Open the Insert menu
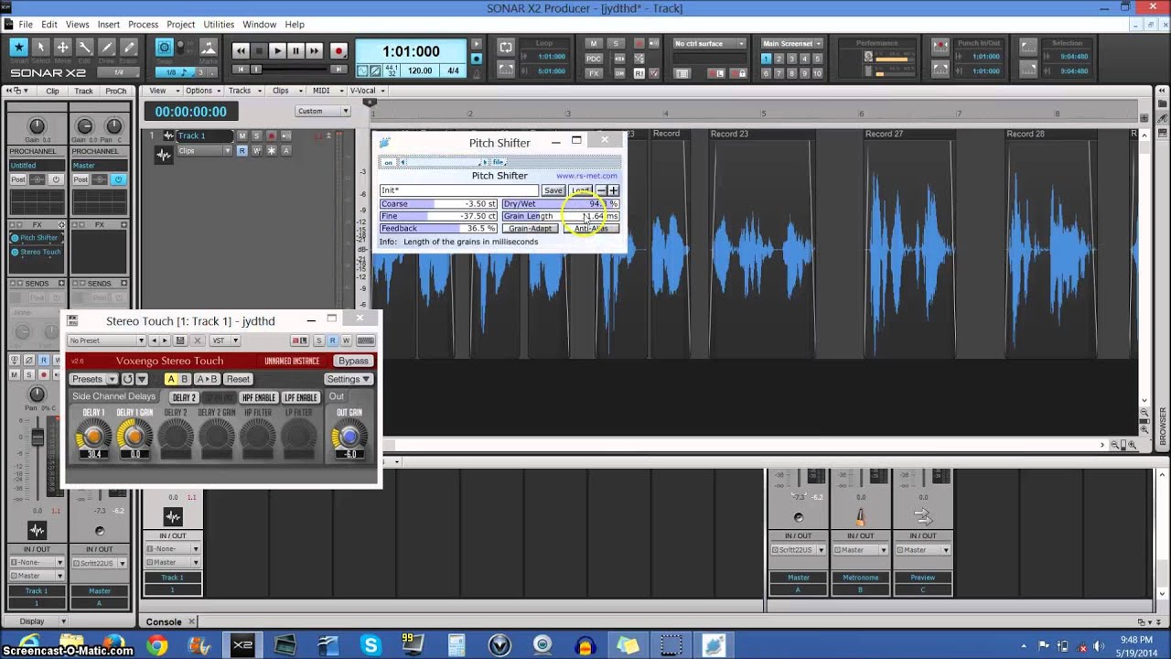 (x=108, y=25)
